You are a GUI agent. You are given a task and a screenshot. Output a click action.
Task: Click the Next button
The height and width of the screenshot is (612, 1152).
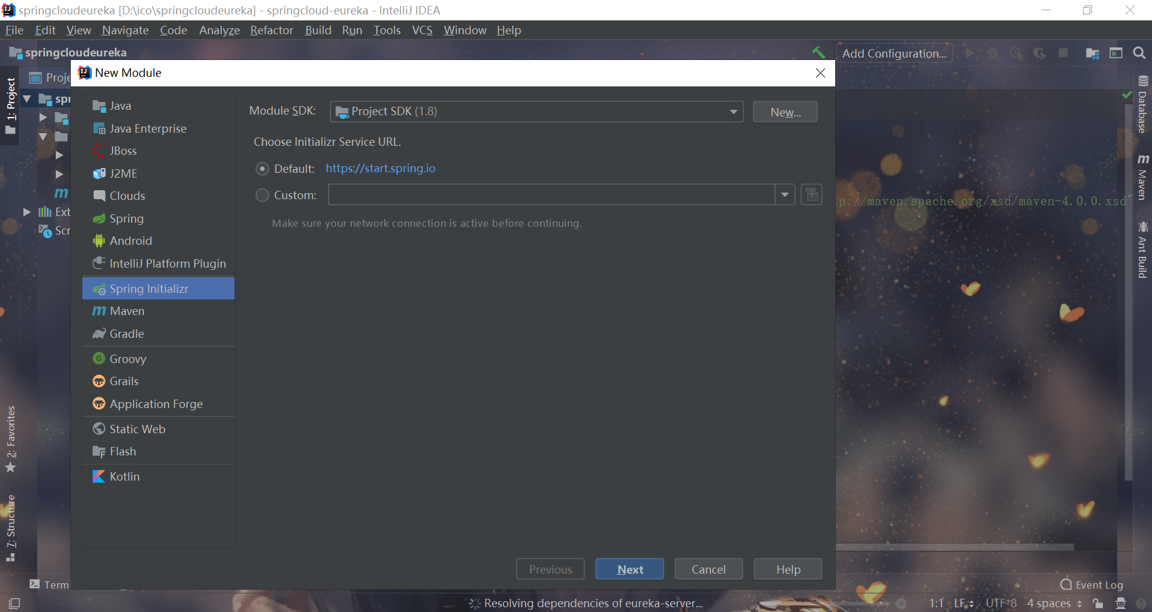coord(629,569)
